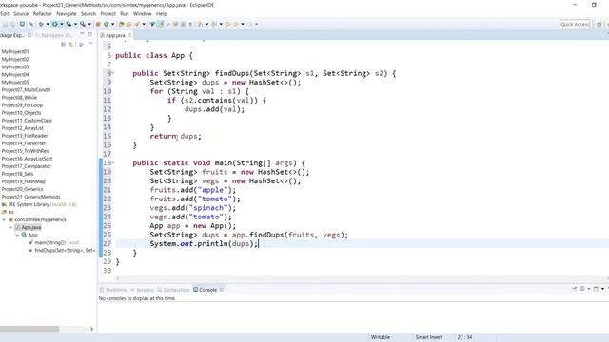Image resolution: width=609 pixels, height=342 pixels.
Task: Switch to the Javadoc tab
Action: [143, 290]
